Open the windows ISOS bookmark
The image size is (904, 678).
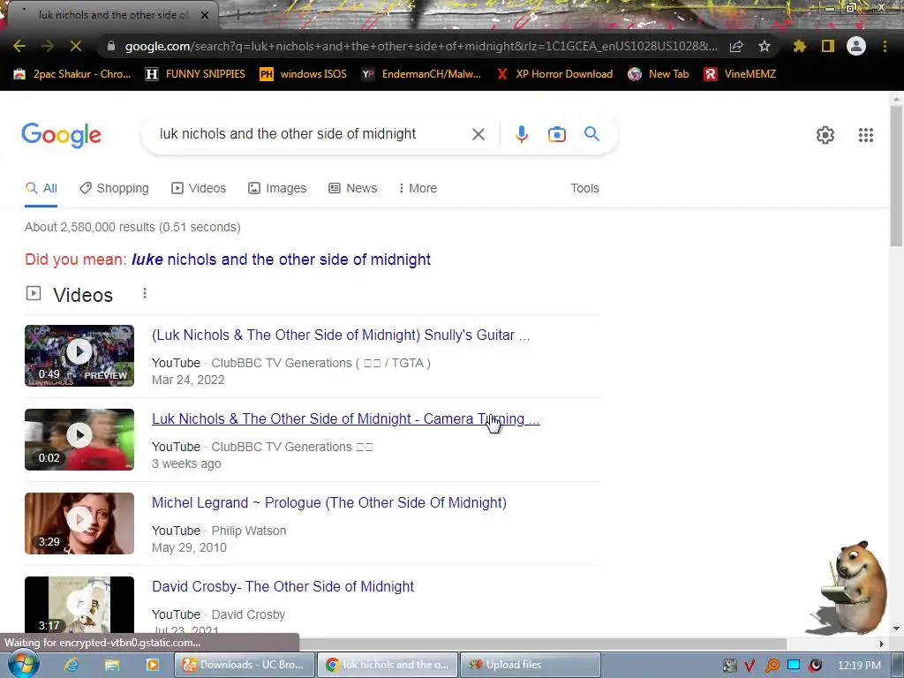tap(304, 74)
